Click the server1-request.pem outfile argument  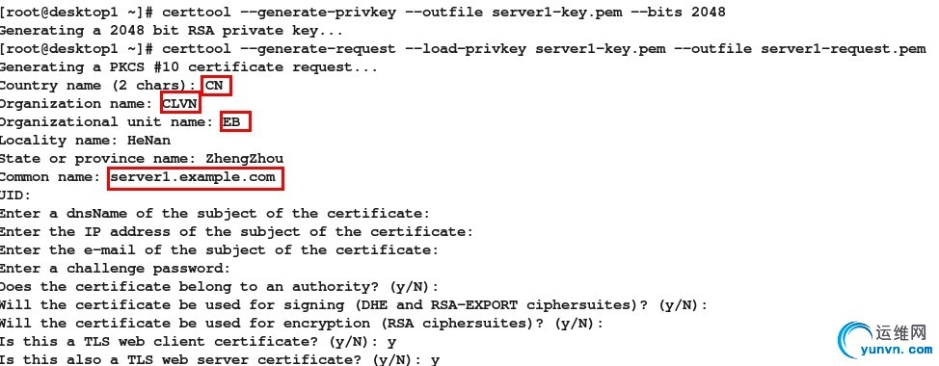pos(844,49)
